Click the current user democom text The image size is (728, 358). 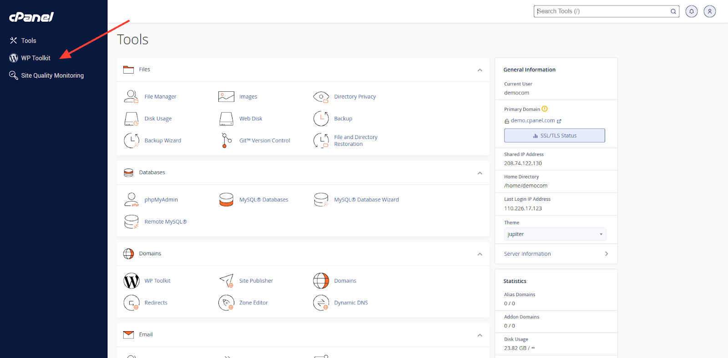(x=516, y=93)
